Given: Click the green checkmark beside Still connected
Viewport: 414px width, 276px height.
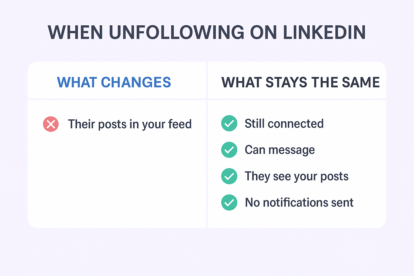Looking at the screenshot, I should pyautogui.click(x=229, y=123).
